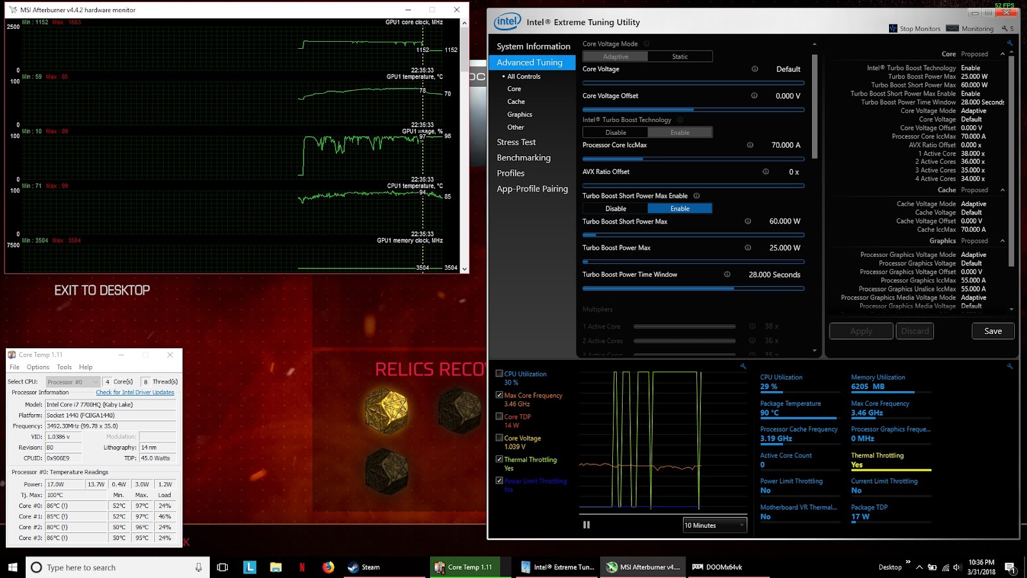Viewport: 1027px width, 578px height.
Task: Open System Information in XTU sidebar
Action: pyautogui.click(x=533, y=46)
